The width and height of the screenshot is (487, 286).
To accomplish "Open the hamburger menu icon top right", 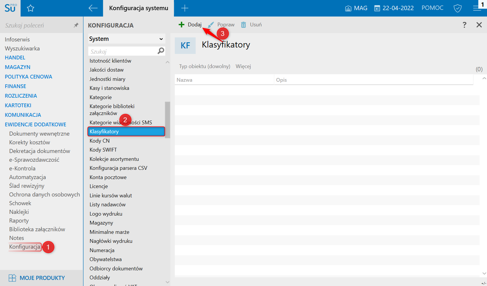I will (477, 8).
